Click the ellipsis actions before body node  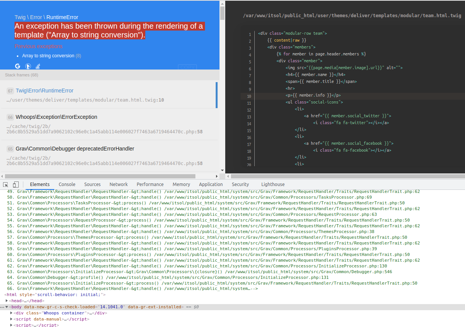(2, 307)
